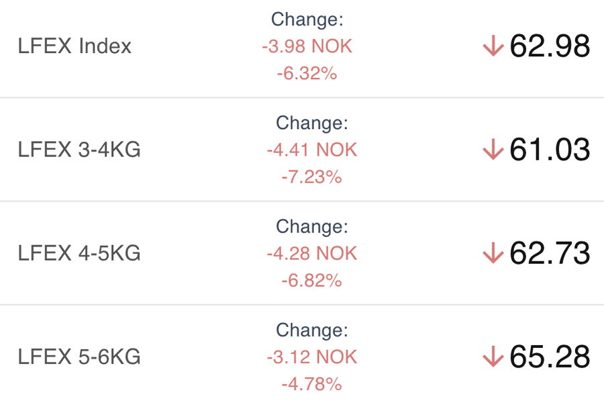Click the 65.28 price value
This screenshot has width=604, height=403.
coord(550,357)
